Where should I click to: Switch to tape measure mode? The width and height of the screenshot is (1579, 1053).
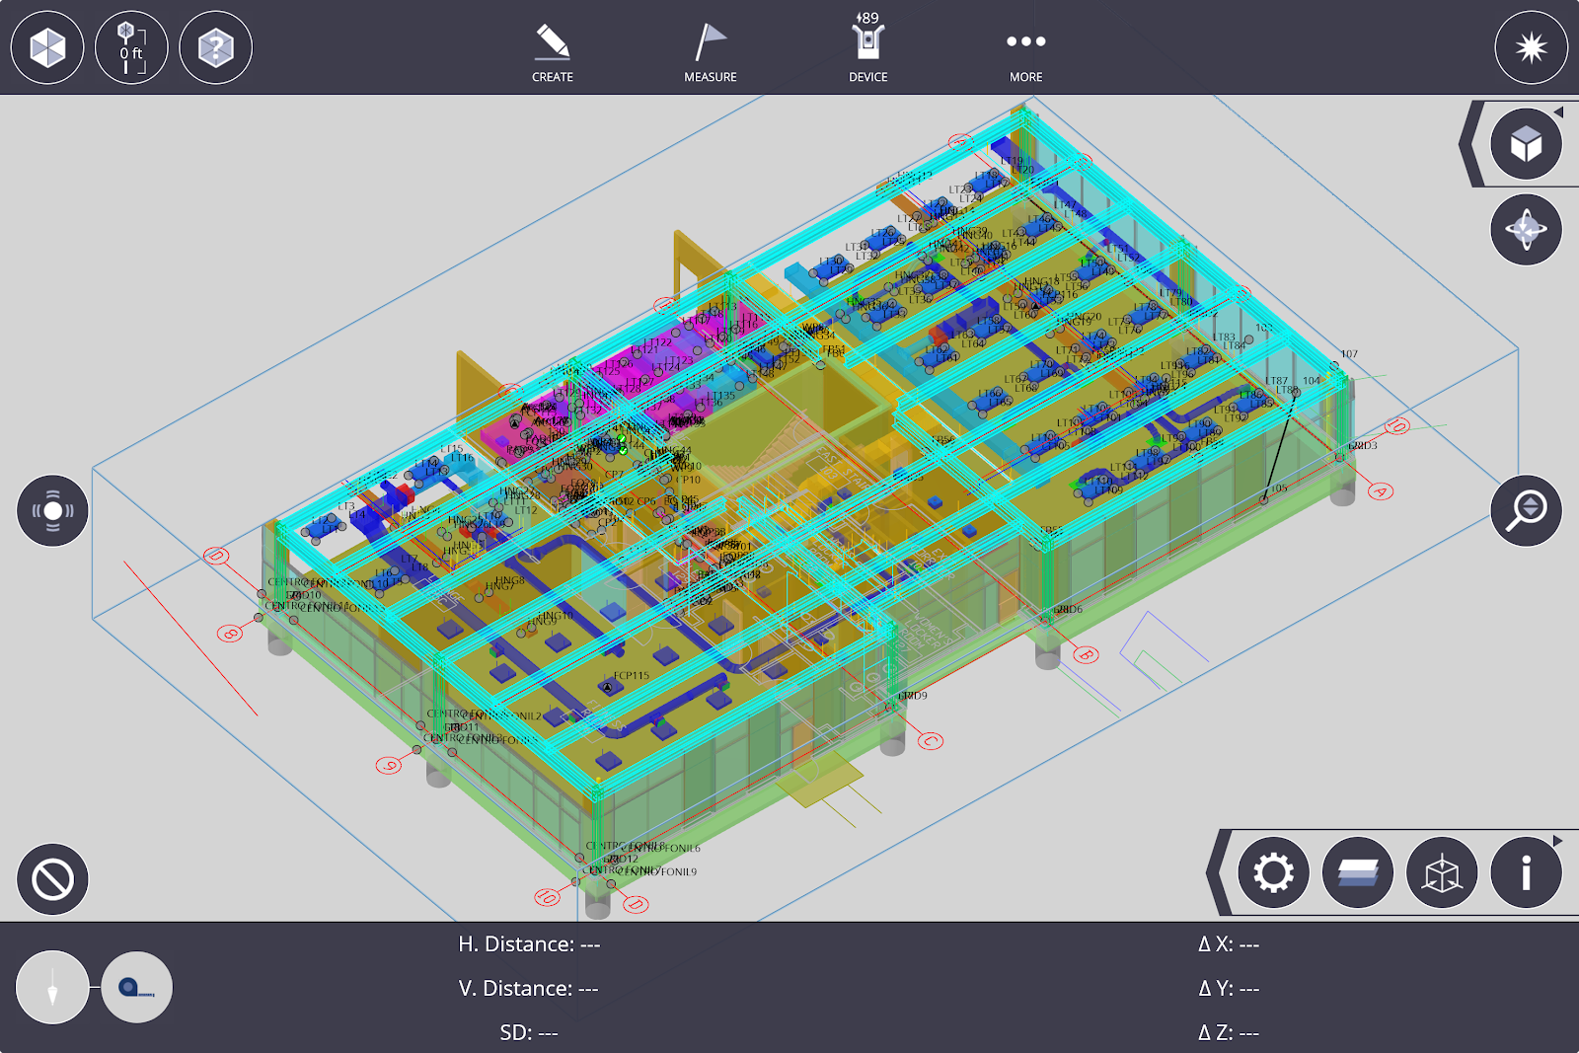point(136,987)
